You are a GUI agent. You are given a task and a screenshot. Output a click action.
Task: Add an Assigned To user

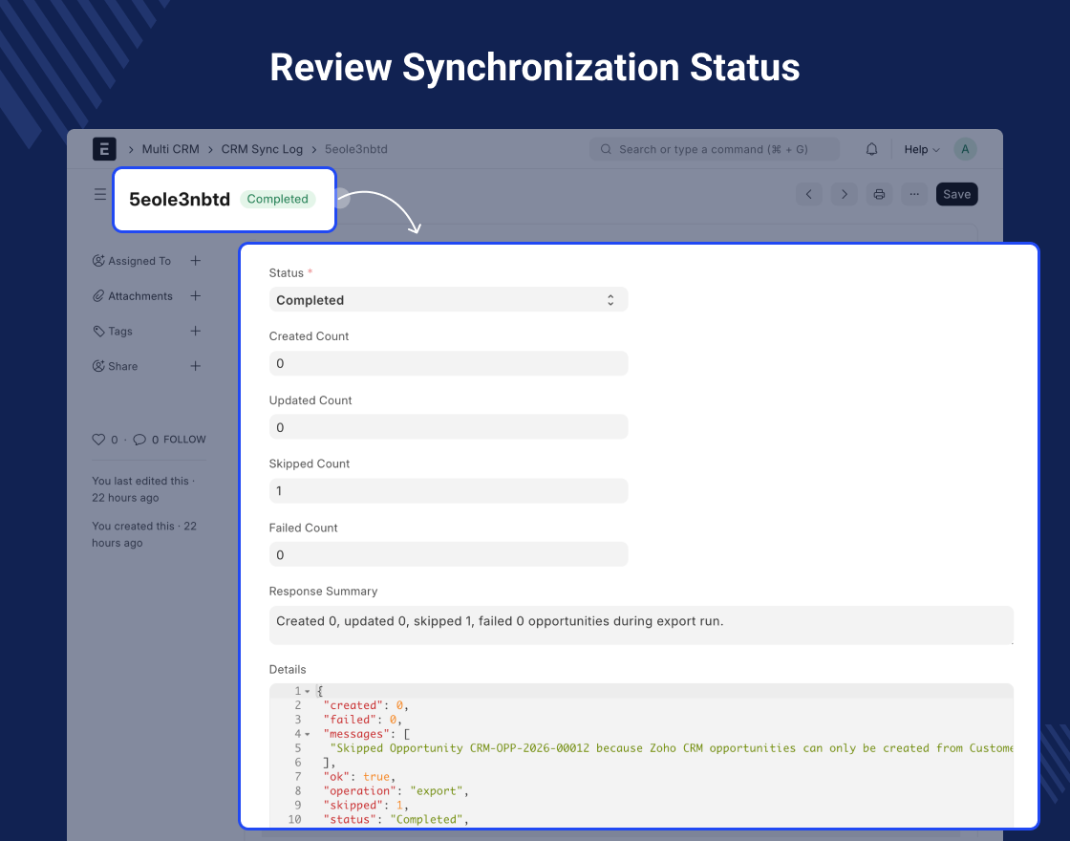click(195, 261)
